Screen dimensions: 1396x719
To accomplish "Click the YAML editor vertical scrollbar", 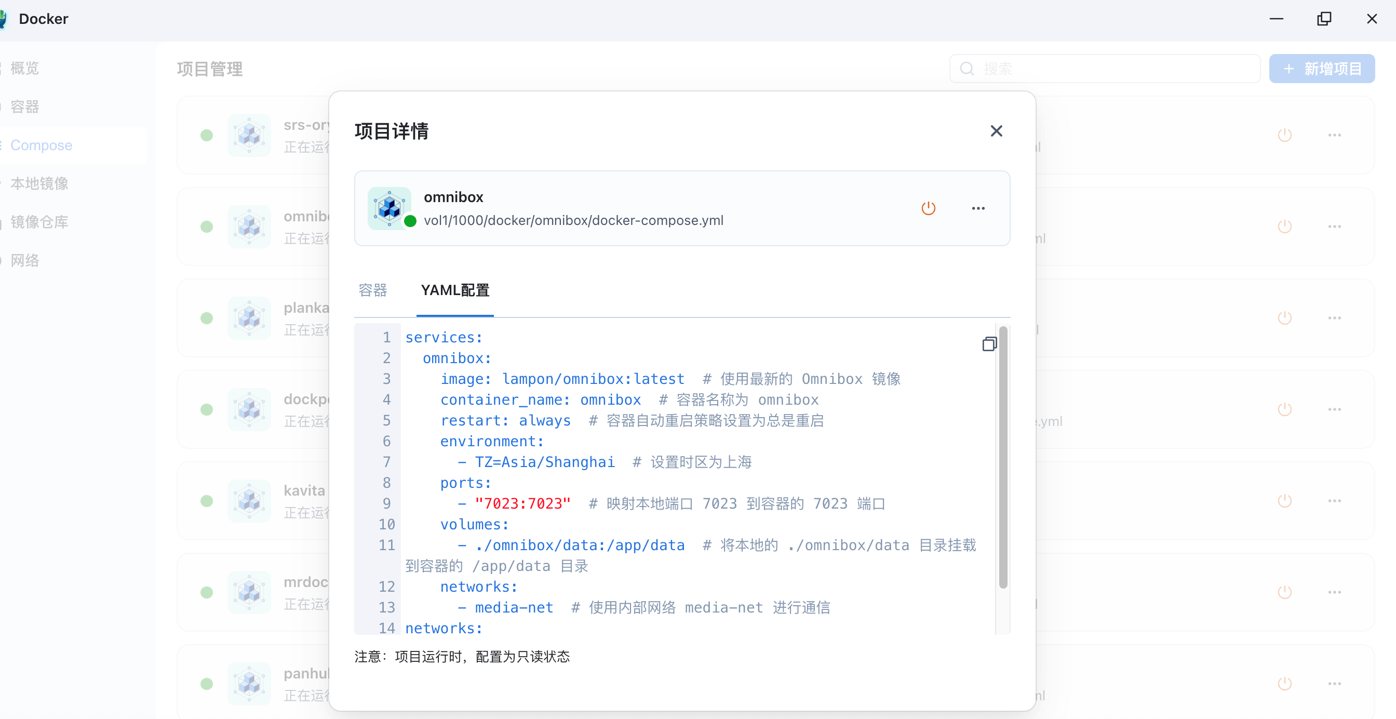I will click(x=1002, y=457).
